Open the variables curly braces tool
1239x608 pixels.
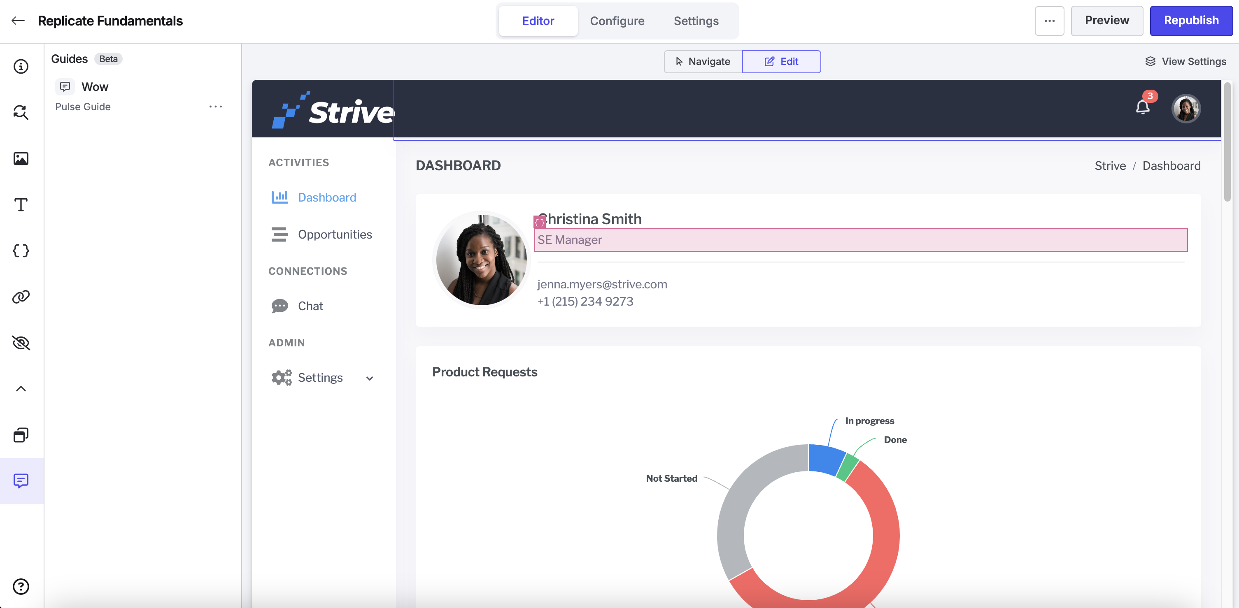(x=21, y=251)
